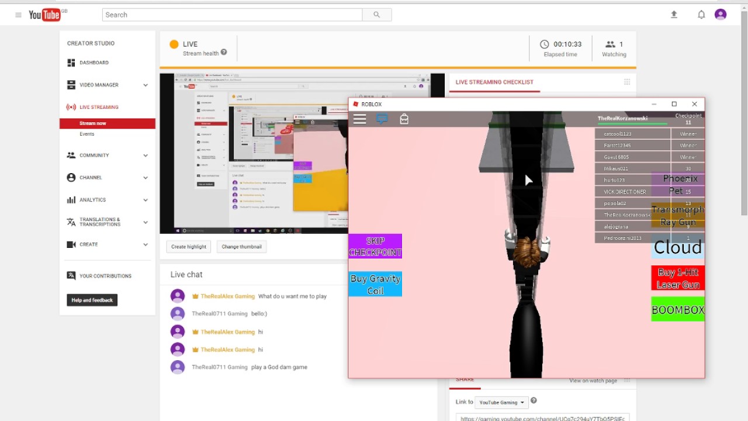Open the notifications bell
Viewport: 748px width, 421px height.
coord(701,15)
